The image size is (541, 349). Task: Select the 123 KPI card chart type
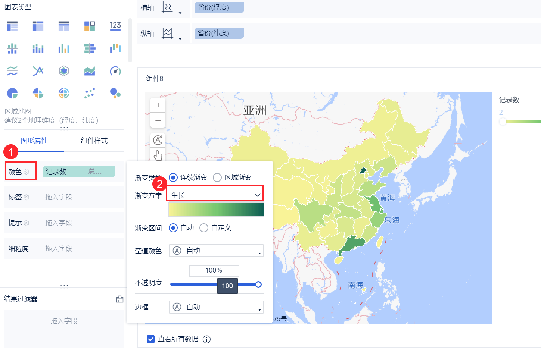[x=115, y=26]
